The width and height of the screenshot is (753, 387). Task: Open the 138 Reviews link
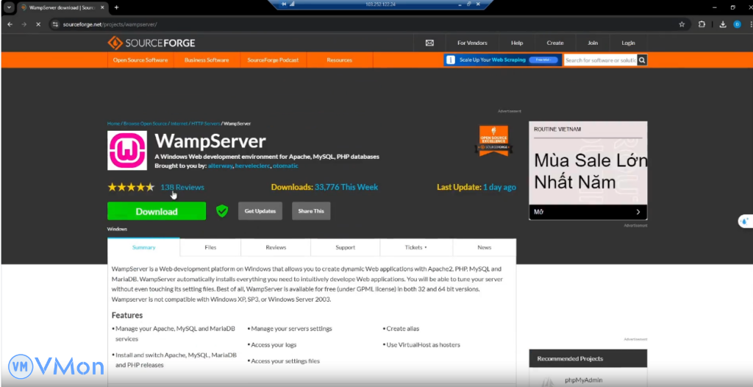pos(182,187)
